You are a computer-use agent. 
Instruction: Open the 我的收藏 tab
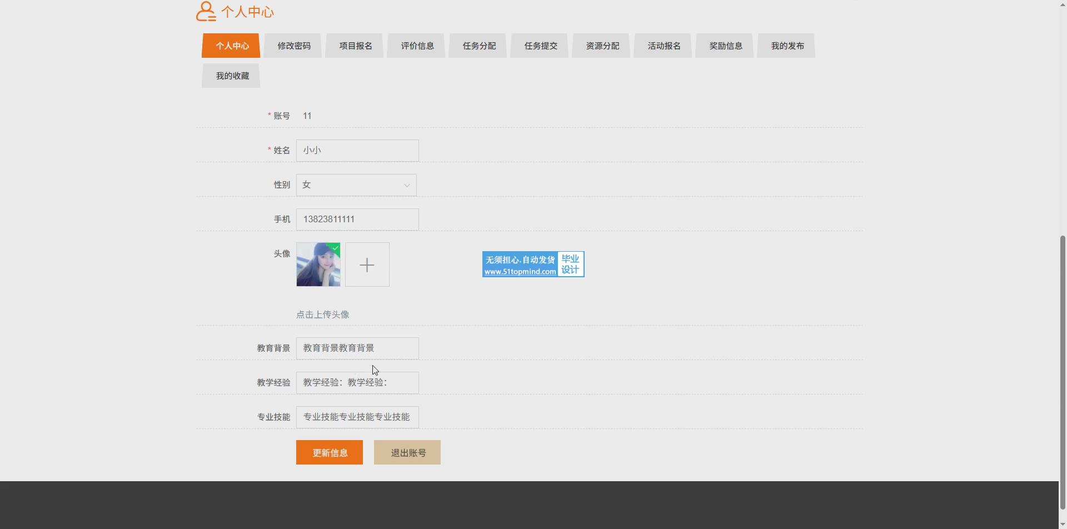point(232,76)
